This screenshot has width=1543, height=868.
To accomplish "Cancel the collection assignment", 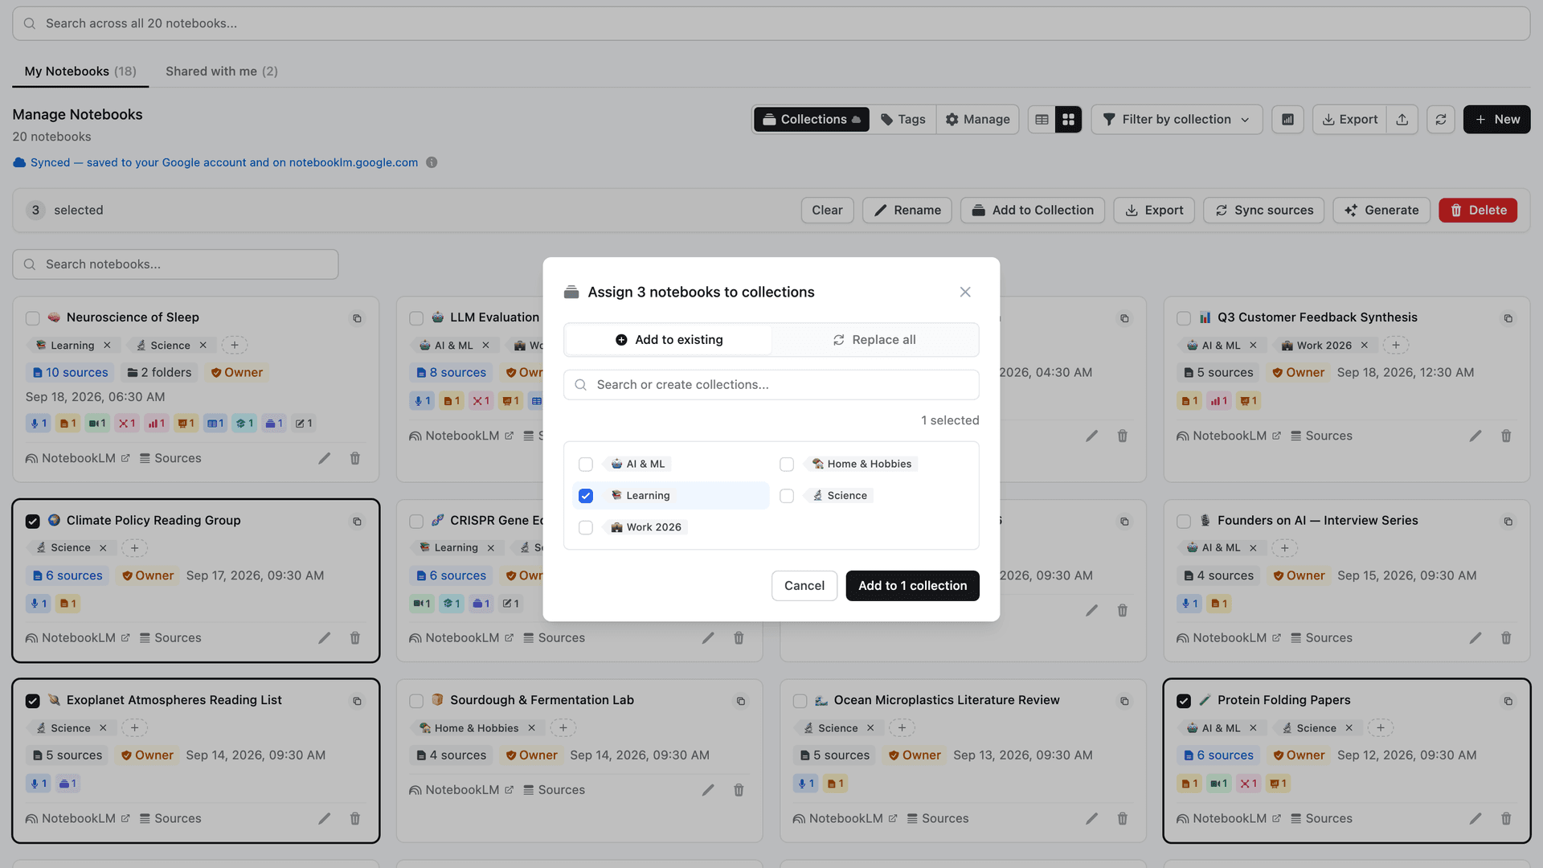I will 804,586.
